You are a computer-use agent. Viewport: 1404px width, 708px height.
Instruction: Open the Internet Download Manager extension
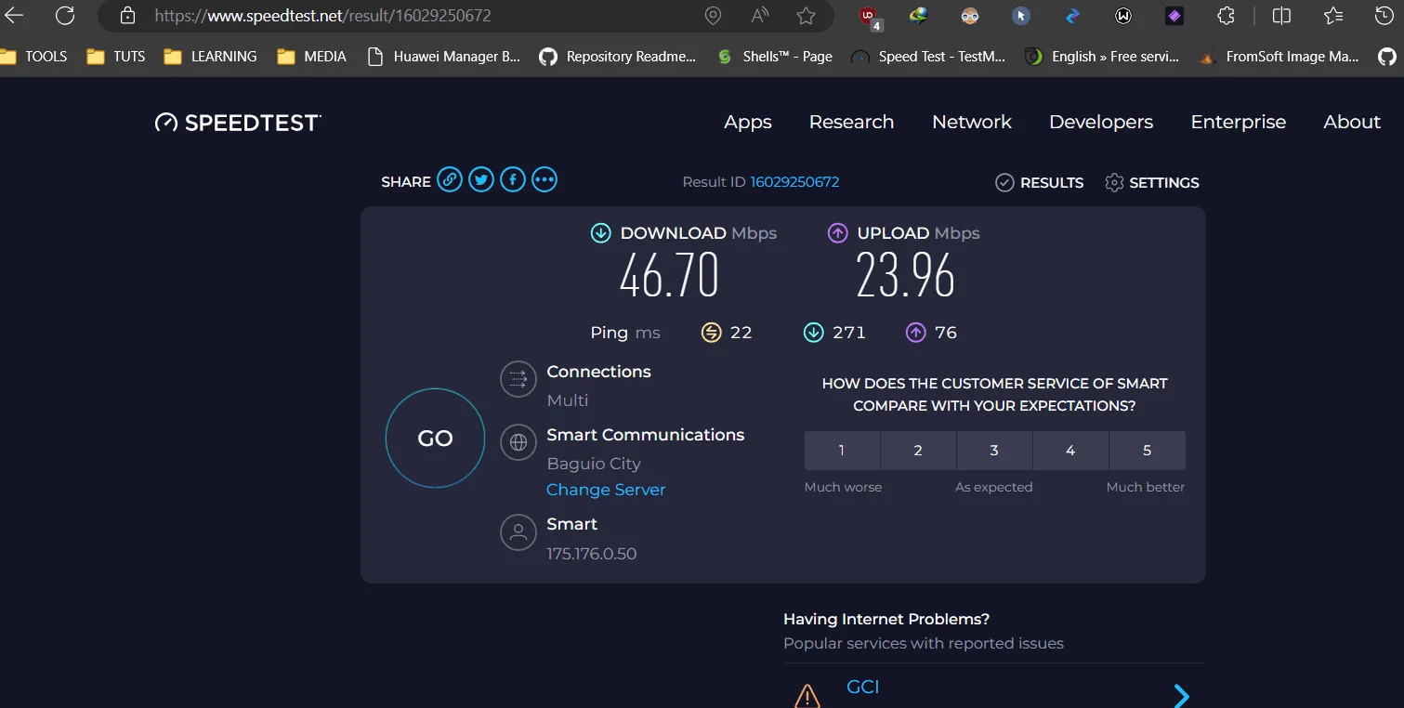click(919, 16)
